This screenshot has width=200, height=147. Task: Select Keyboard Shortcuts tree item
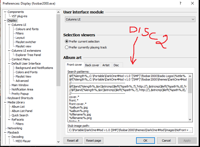tap(20, 98)
